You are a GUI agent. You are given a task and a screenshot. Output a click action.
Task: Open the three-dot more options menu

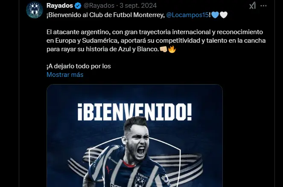tap(263, 6)
